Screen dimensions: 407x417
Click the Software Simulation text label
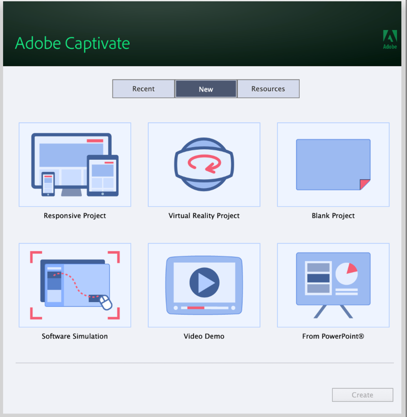tap(75, 337)
